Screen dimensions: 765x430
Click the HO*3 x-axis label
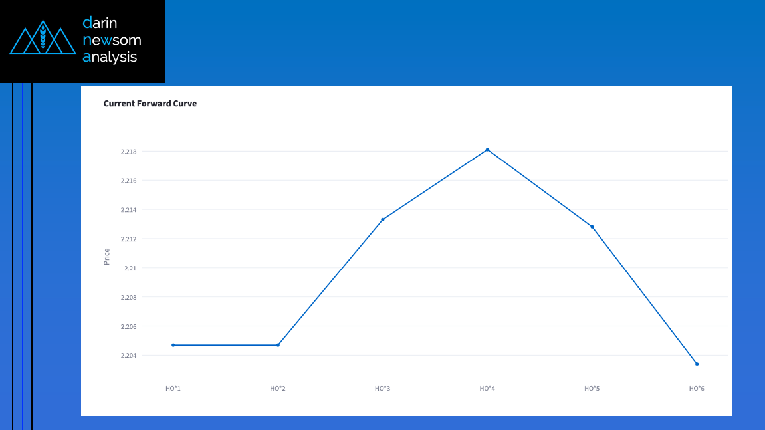[x=383, y=388]
